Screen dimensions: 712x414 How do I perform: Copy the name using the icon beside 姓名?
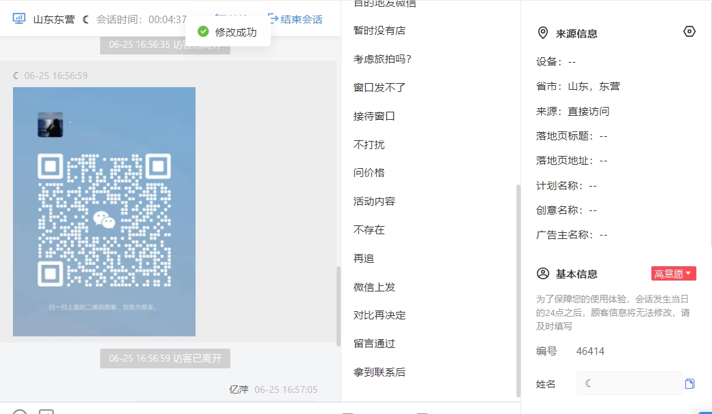point(690,384)
